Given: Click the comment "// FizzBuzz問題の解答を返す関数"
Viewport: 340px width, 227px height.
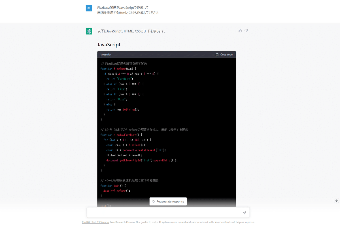Looking at the screenshot, I should [124, 64].
